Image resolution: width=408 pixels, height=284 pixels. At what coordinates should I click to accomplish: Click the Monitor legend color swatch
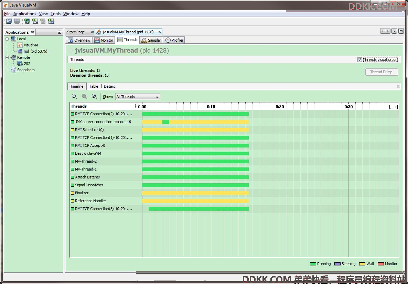click(381, 264)
